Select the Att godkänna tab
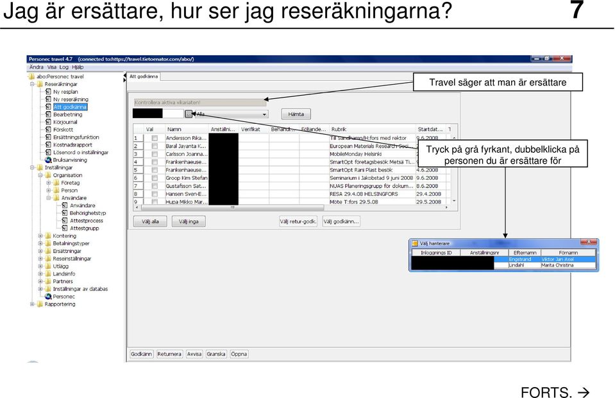 [x=144, y=76]
